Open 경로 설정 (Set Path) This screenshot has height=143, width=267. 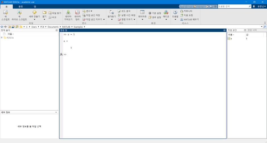[155, 17]
